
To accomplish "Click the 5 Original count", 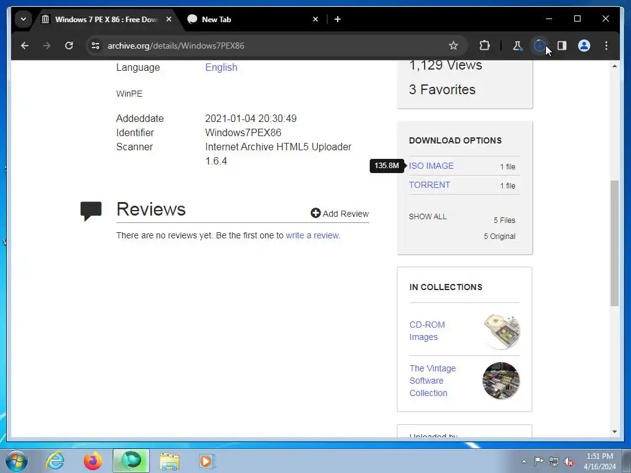I will (x=499, y=236).
